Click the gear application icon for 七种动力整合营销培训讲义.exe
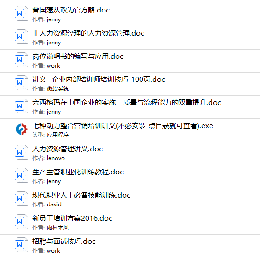The height and width of the screenshot is (260, 260). click(x=22, y=129)
